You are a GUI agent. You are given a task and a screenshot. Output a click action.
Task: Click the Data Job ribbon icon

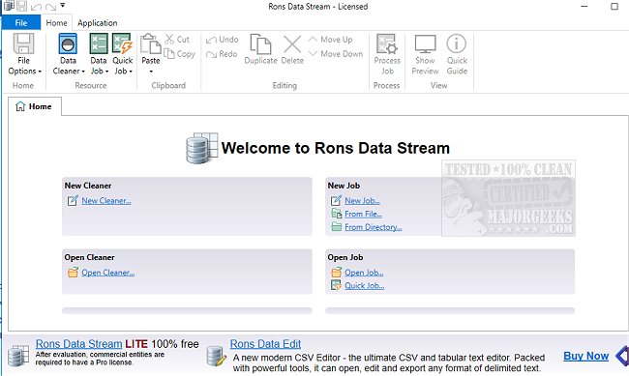point(99,43)
